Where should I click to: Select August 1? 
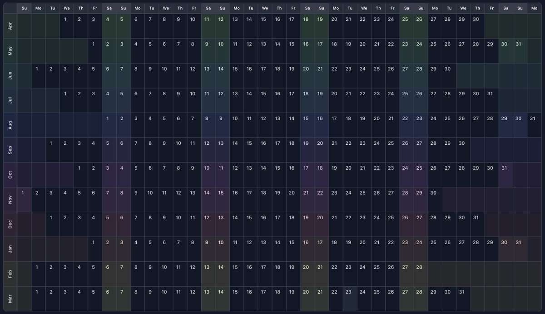click(109, 125)
